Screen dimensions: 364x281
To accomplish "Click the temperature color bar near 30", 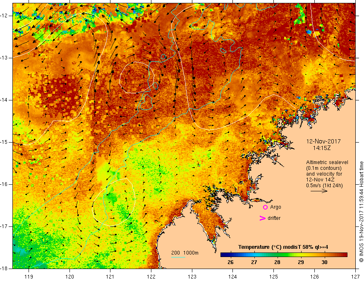I will click(324, 255).
